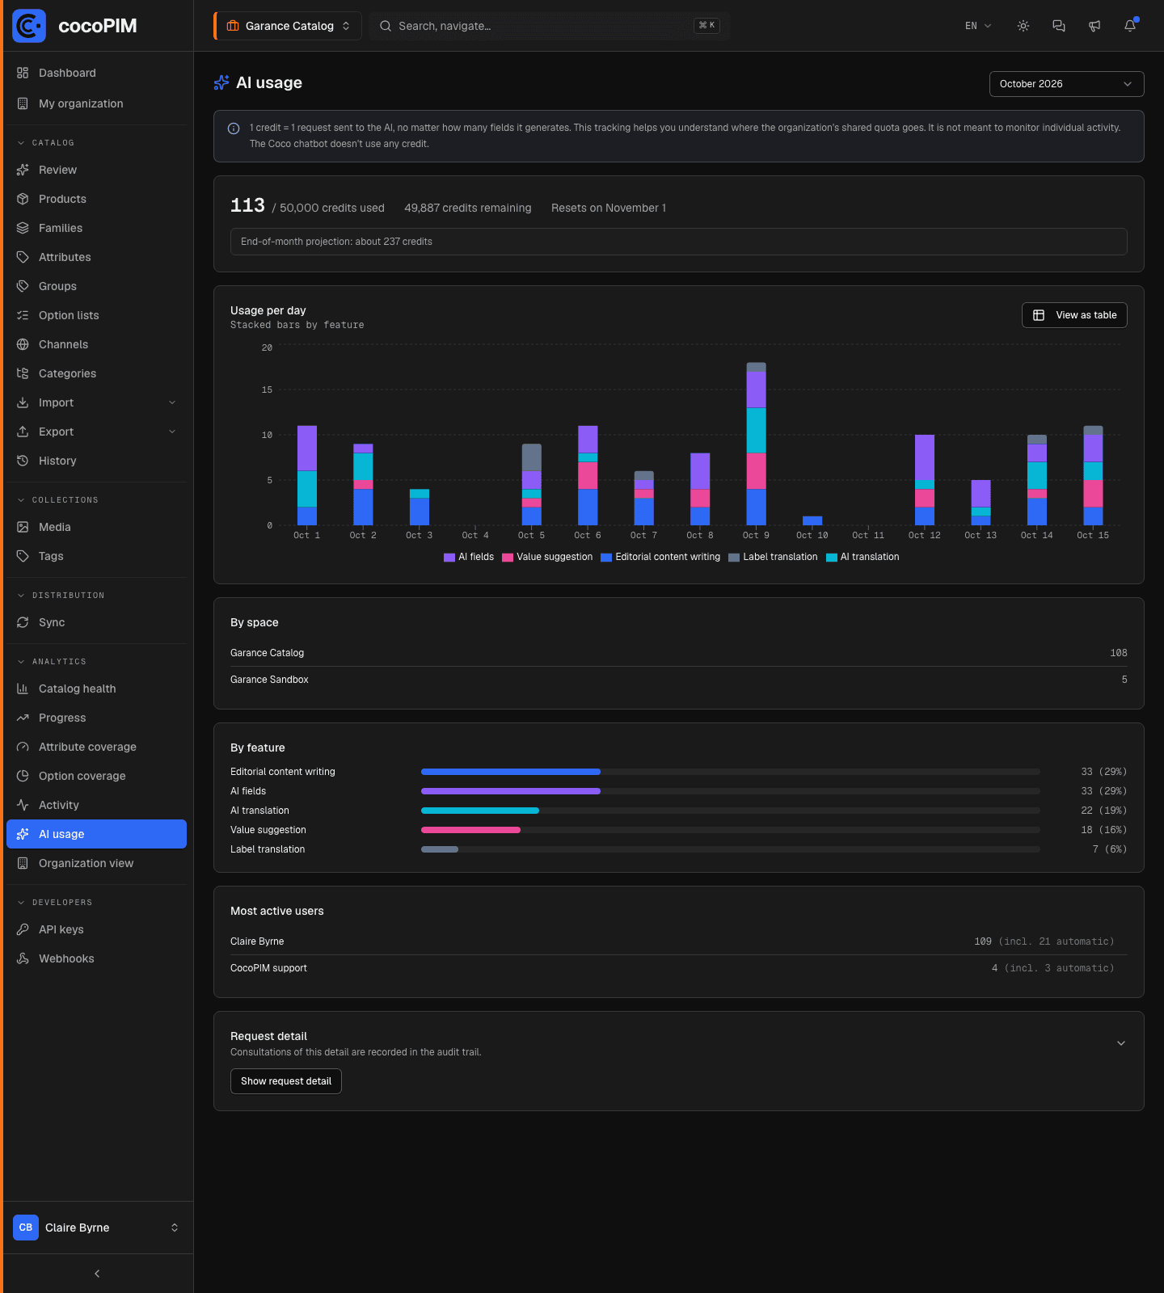The image size is (1164, 1293).
Task: Click the Webhooks icon in the sidebar
Action: (23, 958)
